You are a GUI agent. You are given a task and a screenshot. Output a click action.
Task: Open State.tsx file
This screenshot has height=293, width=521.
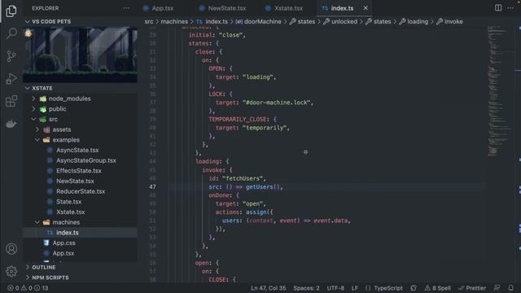point(68,202)
